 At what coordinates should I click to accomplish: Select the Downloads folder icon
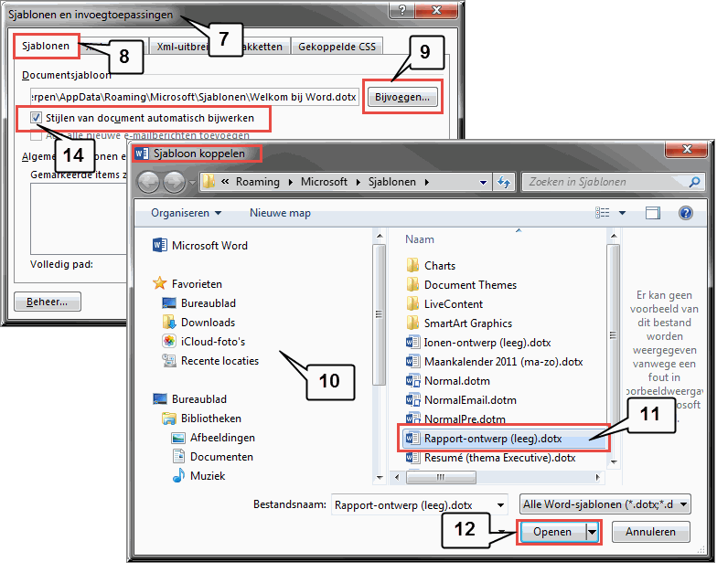click(168, 322)
